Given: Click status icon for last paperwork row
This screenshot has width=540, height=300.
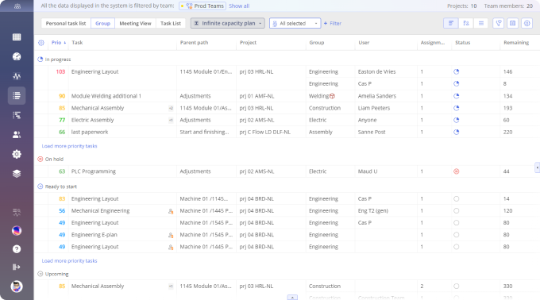Looking at the screenshot, I should click(457, 132).
